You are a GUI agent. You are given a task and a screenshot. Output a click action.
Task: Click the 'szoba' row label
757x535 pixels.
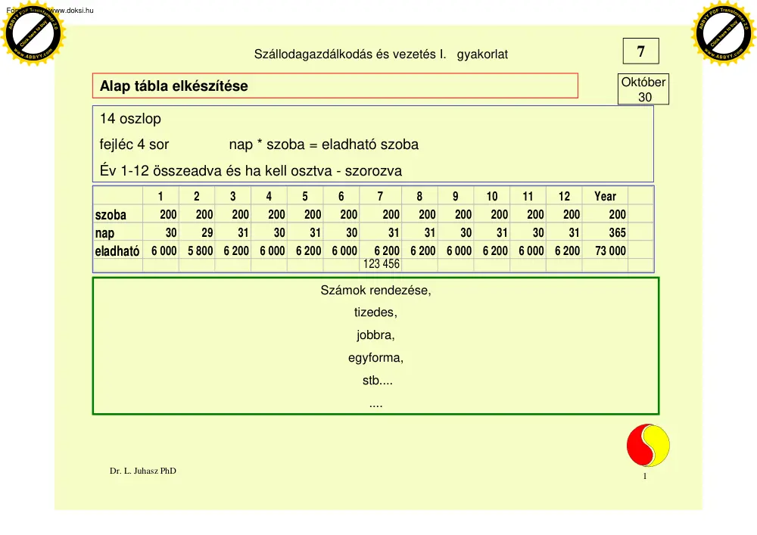tap(111, 215)
